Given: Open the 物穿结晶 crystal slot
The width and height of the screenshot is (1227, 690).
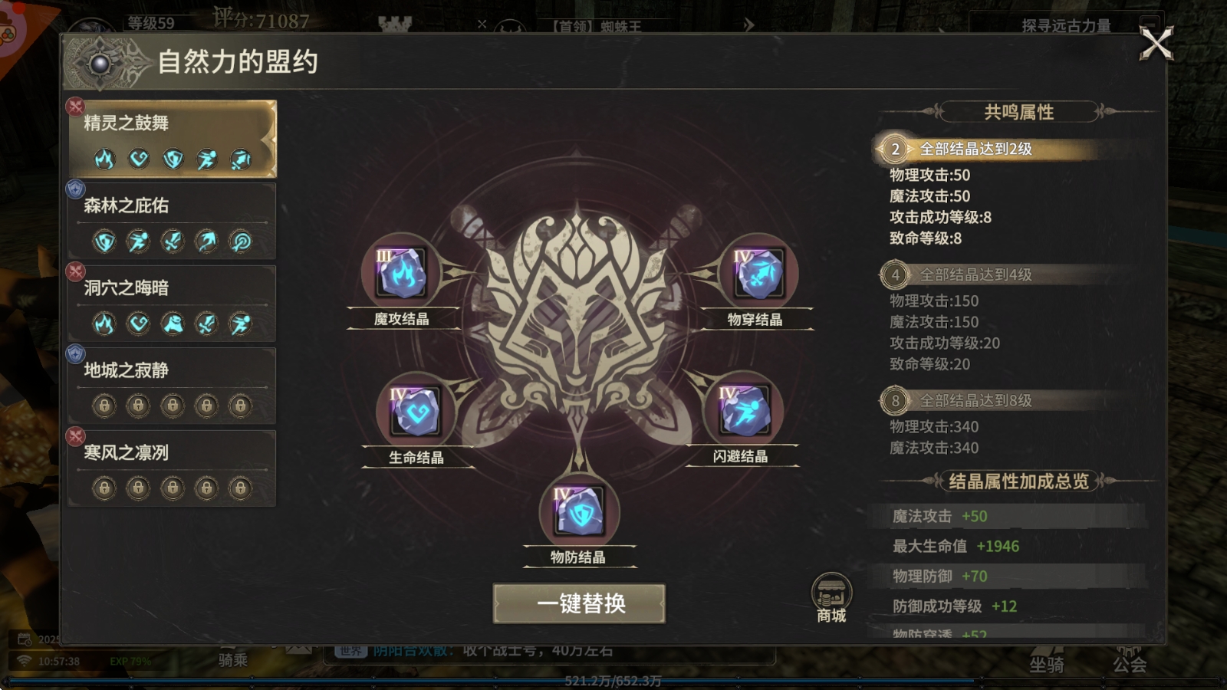Looking at the screenshot, I should (x=758, y=274).
